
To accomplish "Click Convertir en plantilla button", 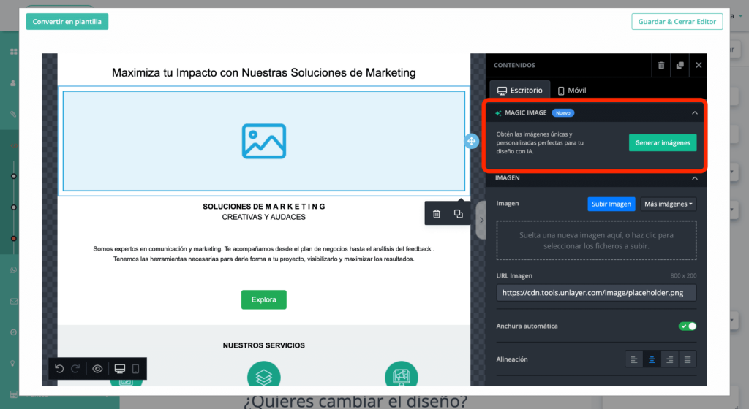I will (x=67, y=21).
